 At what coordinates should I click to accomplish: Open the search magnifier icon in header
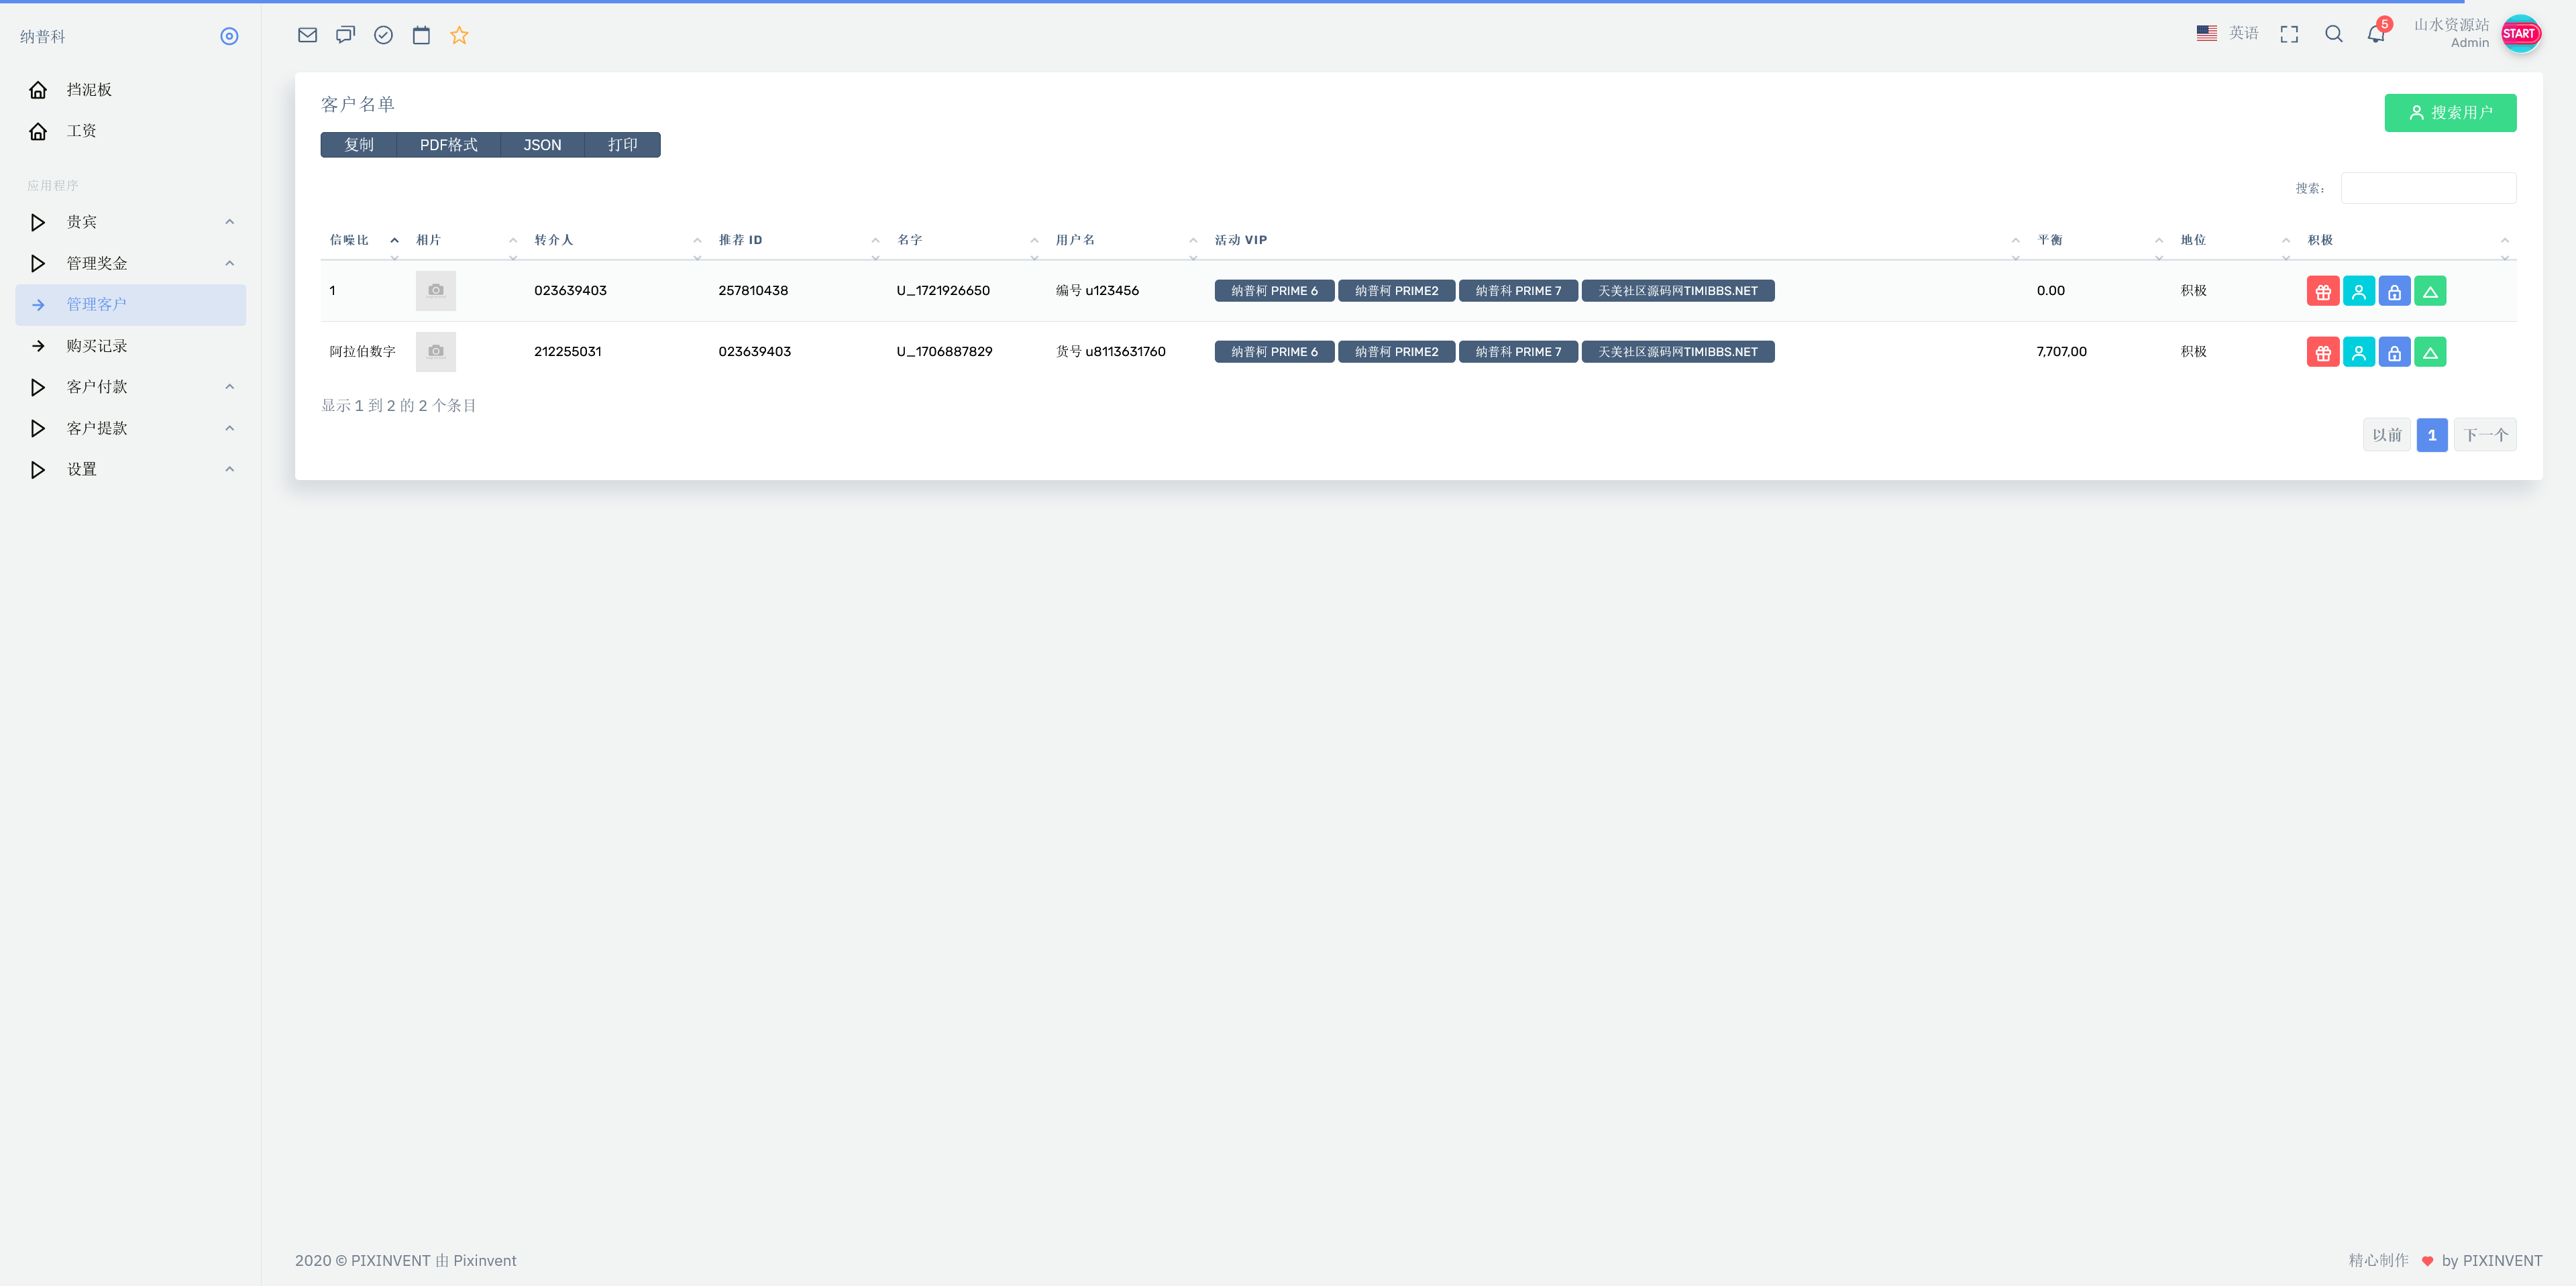point(2333,33)
